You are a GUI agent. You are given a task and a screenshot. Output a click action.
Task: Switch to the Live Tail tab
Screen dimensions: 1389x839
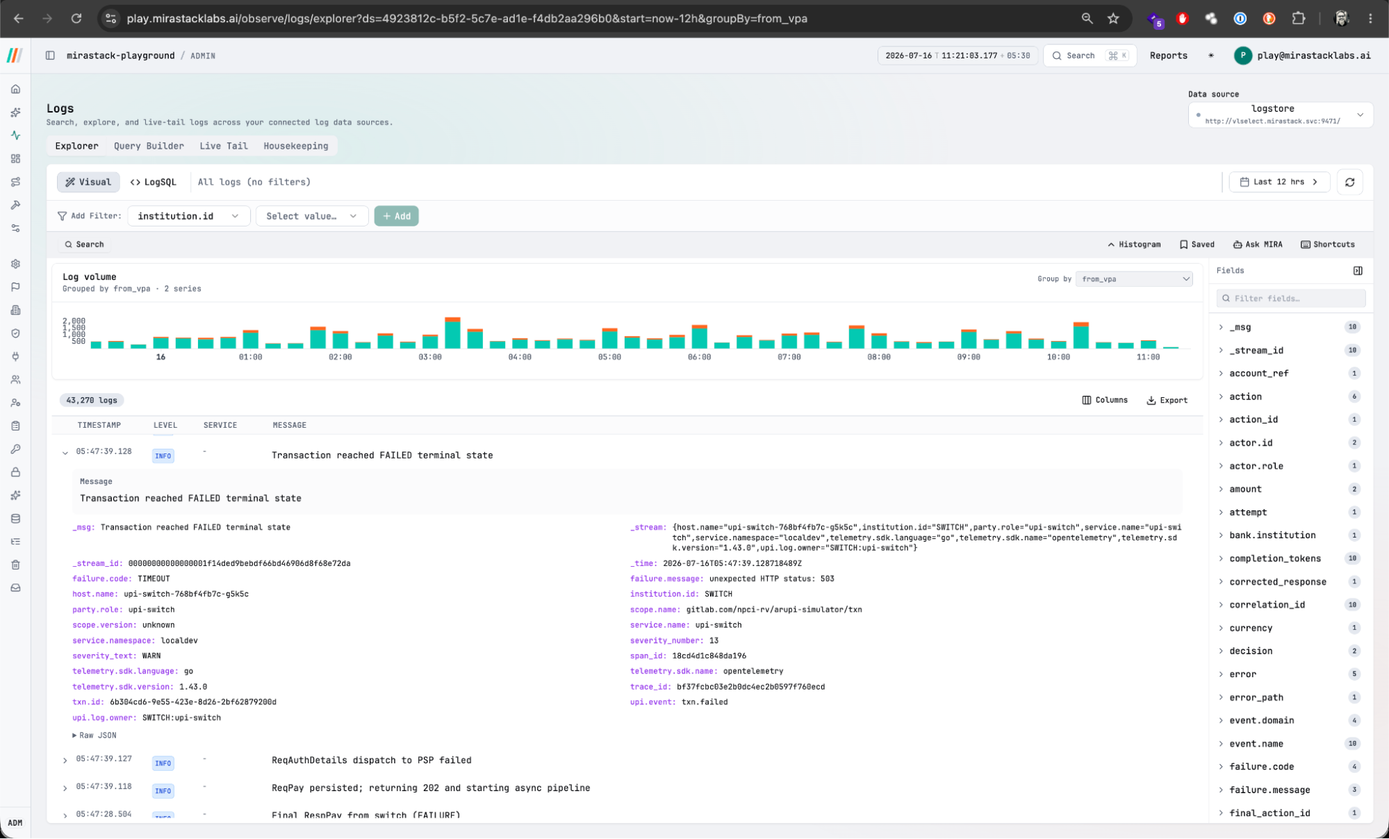224,146
